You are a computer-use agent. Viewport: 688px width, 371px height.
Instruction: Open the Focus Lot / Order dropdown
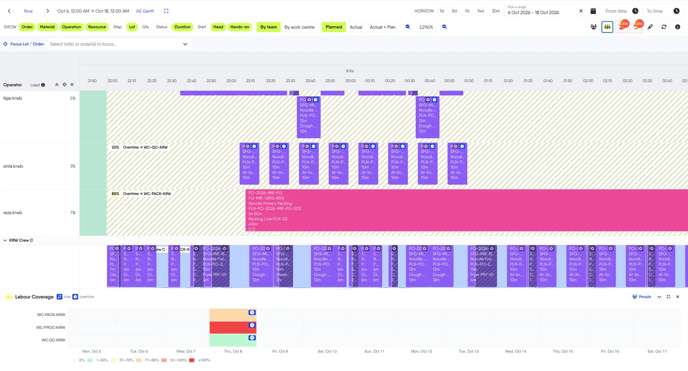[119, 44]
